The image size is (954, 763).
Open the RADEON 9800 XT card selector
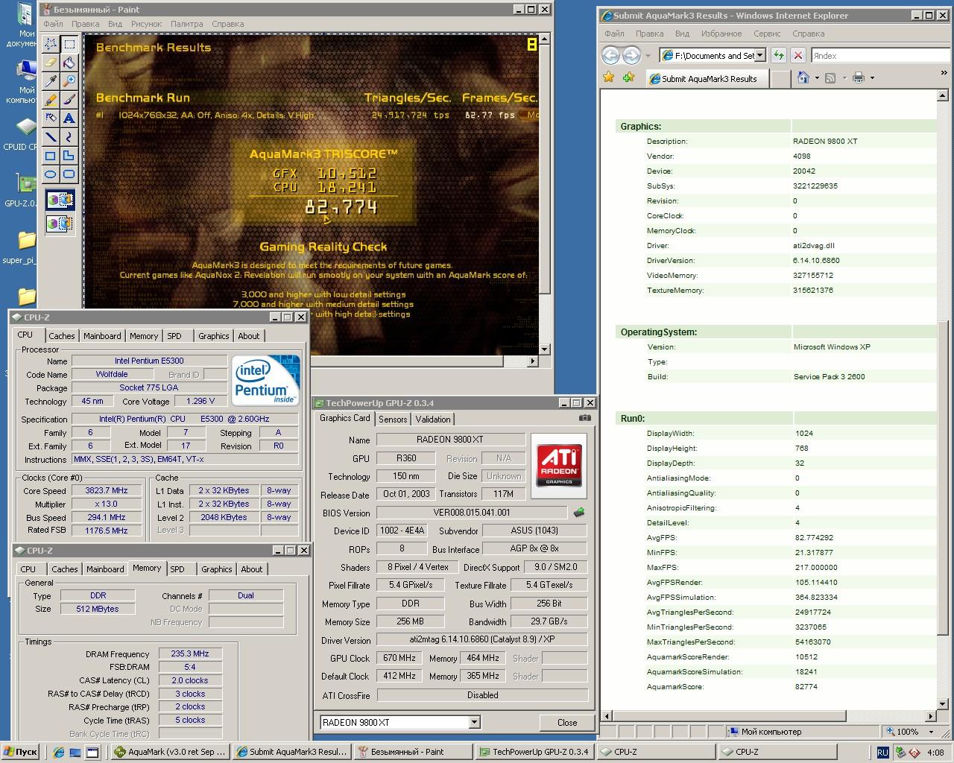point(400,722)
